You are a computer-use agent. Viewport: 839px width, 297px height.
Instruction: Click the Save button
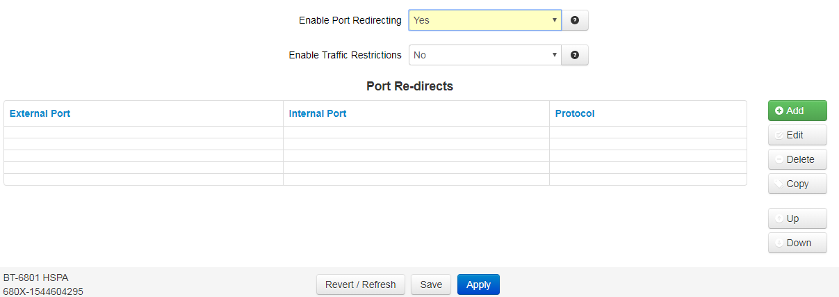coord(431,284)
